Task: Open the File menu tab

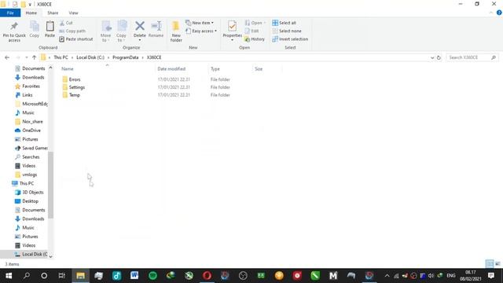Action: 10,13
